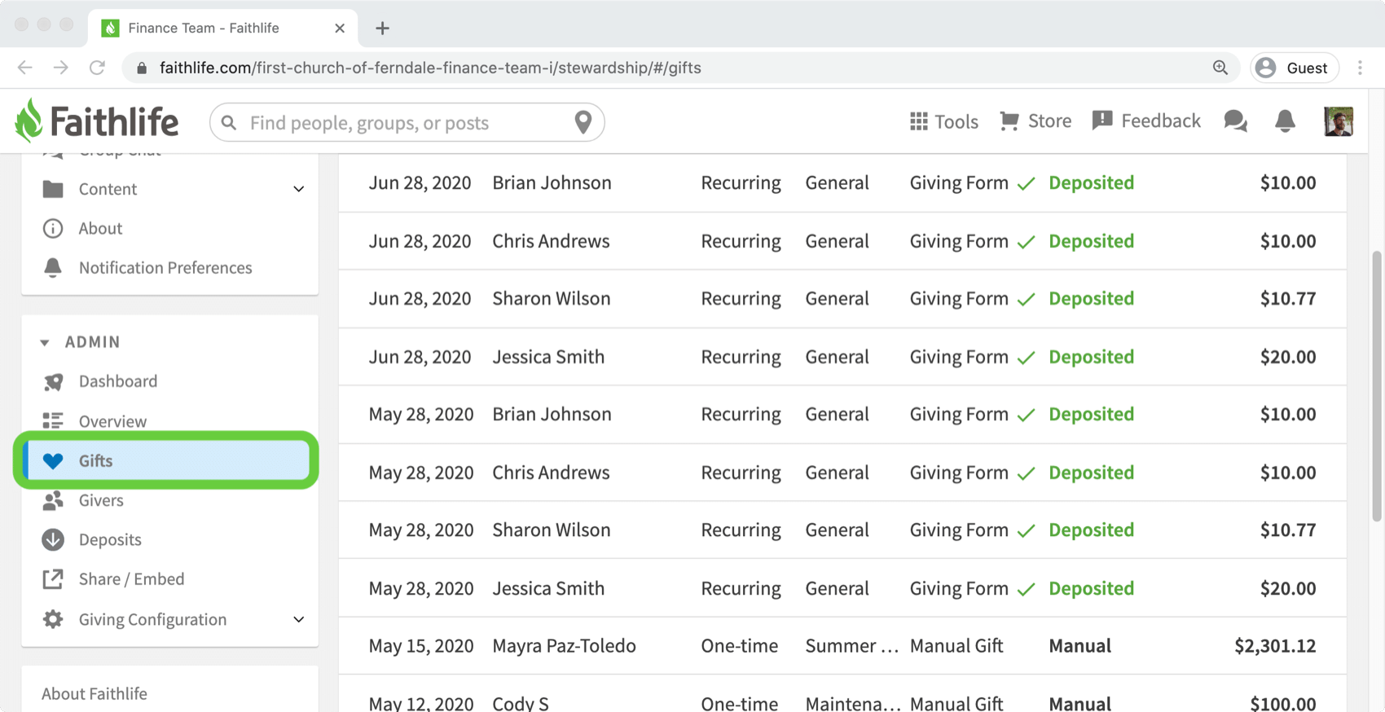Click the Guest profile button
The width and height of the screenshot is (1385, 712).
click(1294, 68)
